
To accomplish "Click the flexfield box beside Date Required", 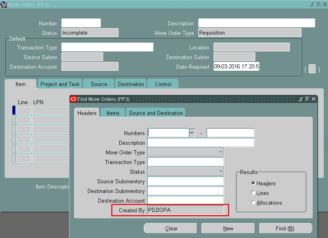I will pyautogui.click(x=312, y=69).
